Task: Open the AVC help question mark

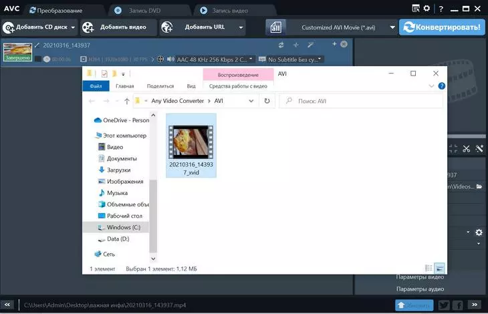Action: 441,9
